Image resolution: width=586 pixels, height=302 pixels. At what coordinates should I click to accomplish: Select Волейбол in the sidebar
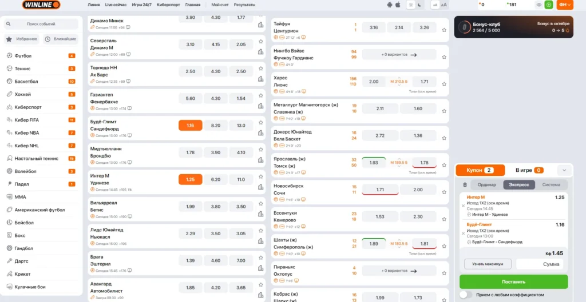coord(41,171)
